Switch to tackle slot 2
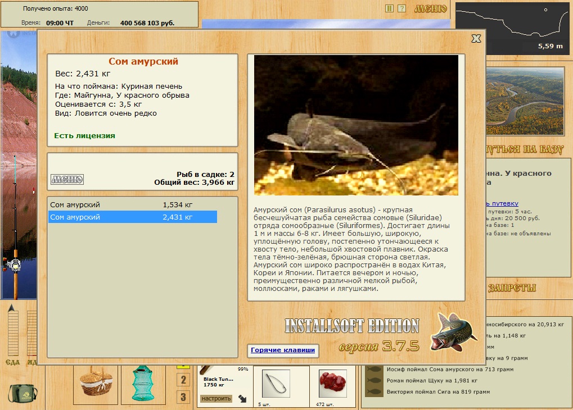The height and width of the screenshot is (410, 573). point(183,380)
